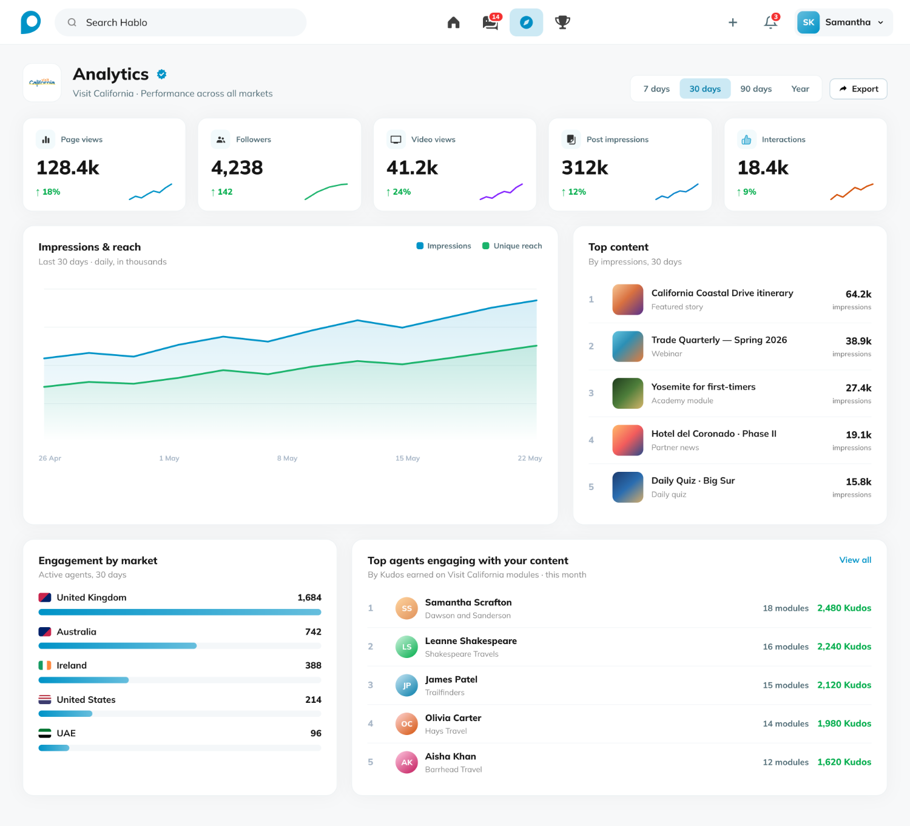910x826 pixels.
Task: Click the 2,480 Kudos value
Action: click(x=844, y=608)
